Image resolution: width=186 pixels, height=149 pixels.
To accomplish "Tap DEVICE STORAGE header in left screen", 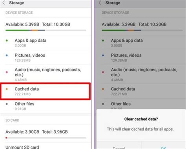I will (x=19, y=13).
